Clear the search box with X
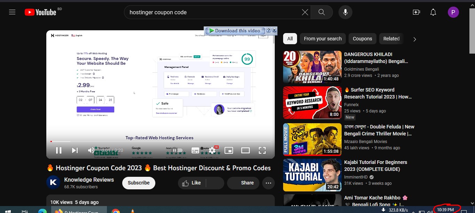Viewport: 475px width, 213px height. tap(305, 12)
